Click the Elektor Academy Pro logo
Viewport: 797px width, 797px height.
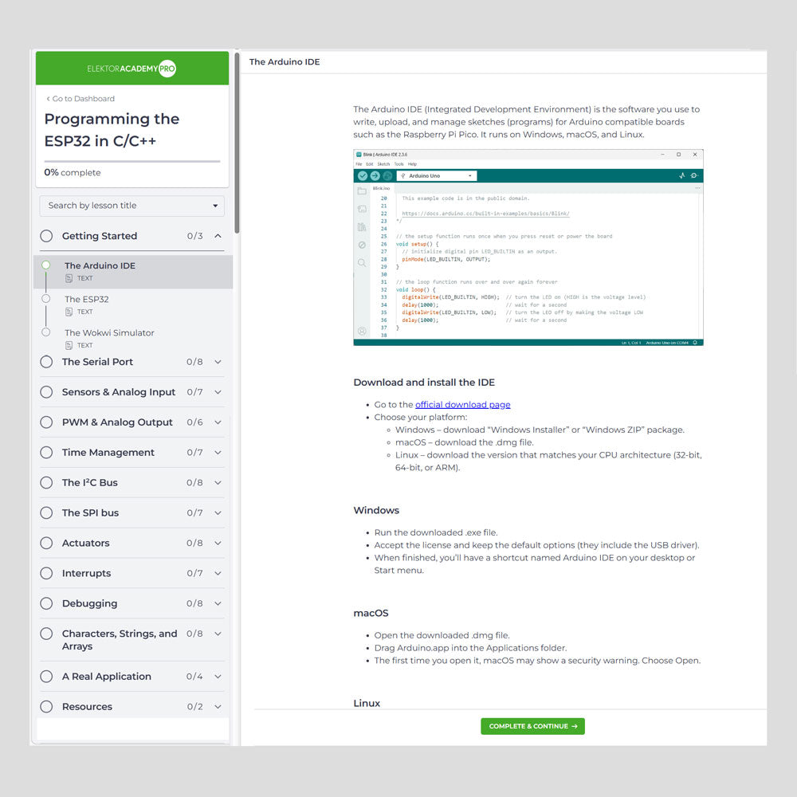pyautogui.click(x=132, y=69)
